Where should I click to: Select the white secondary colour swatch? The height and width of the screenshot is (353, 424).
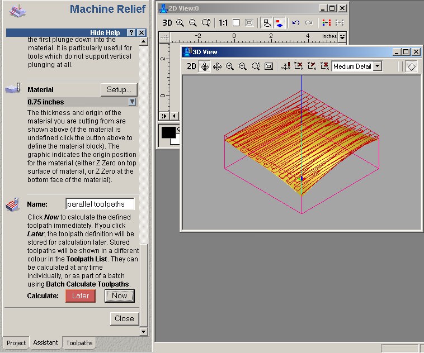[x=175, y=141]
